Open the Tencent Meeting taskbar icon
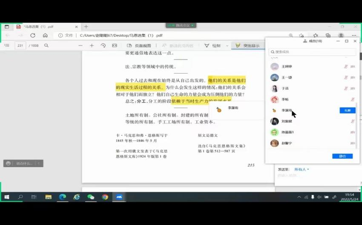Screen dimensions: 362x225 coord(119,197)
